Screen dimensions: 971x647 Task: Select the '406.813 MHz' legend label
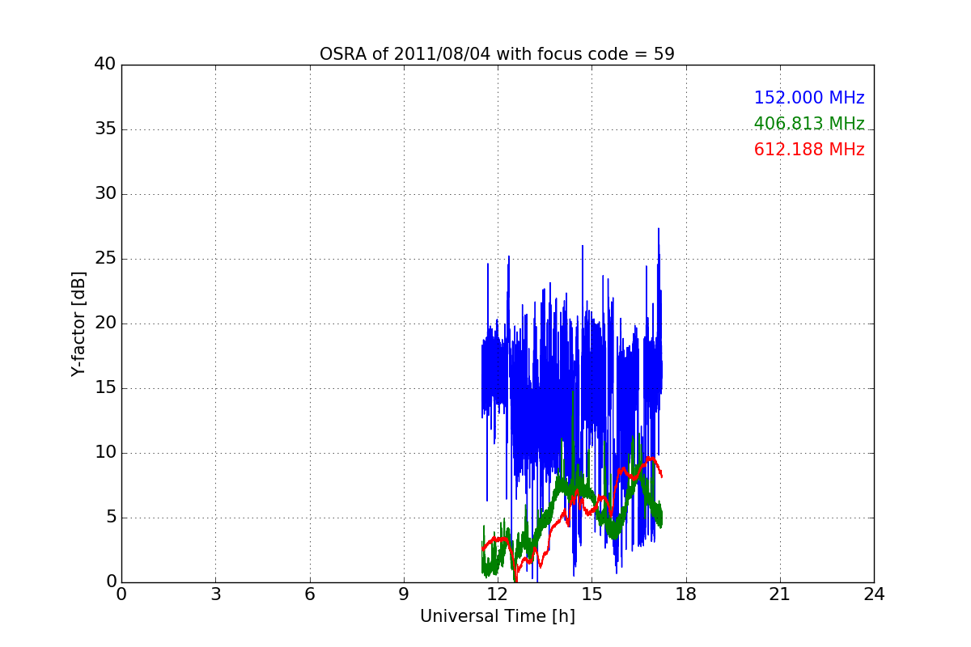[x=809, y=124]
